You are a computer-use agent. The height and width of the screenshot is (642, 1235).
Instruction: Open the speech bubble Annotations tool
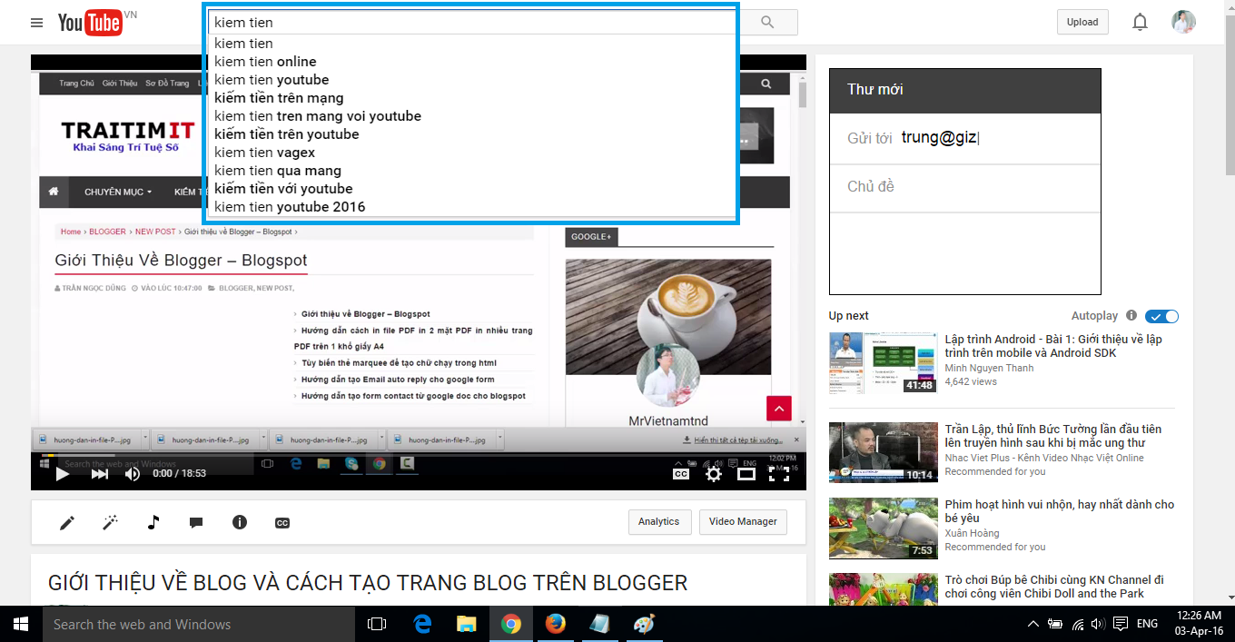click(196, 522)
